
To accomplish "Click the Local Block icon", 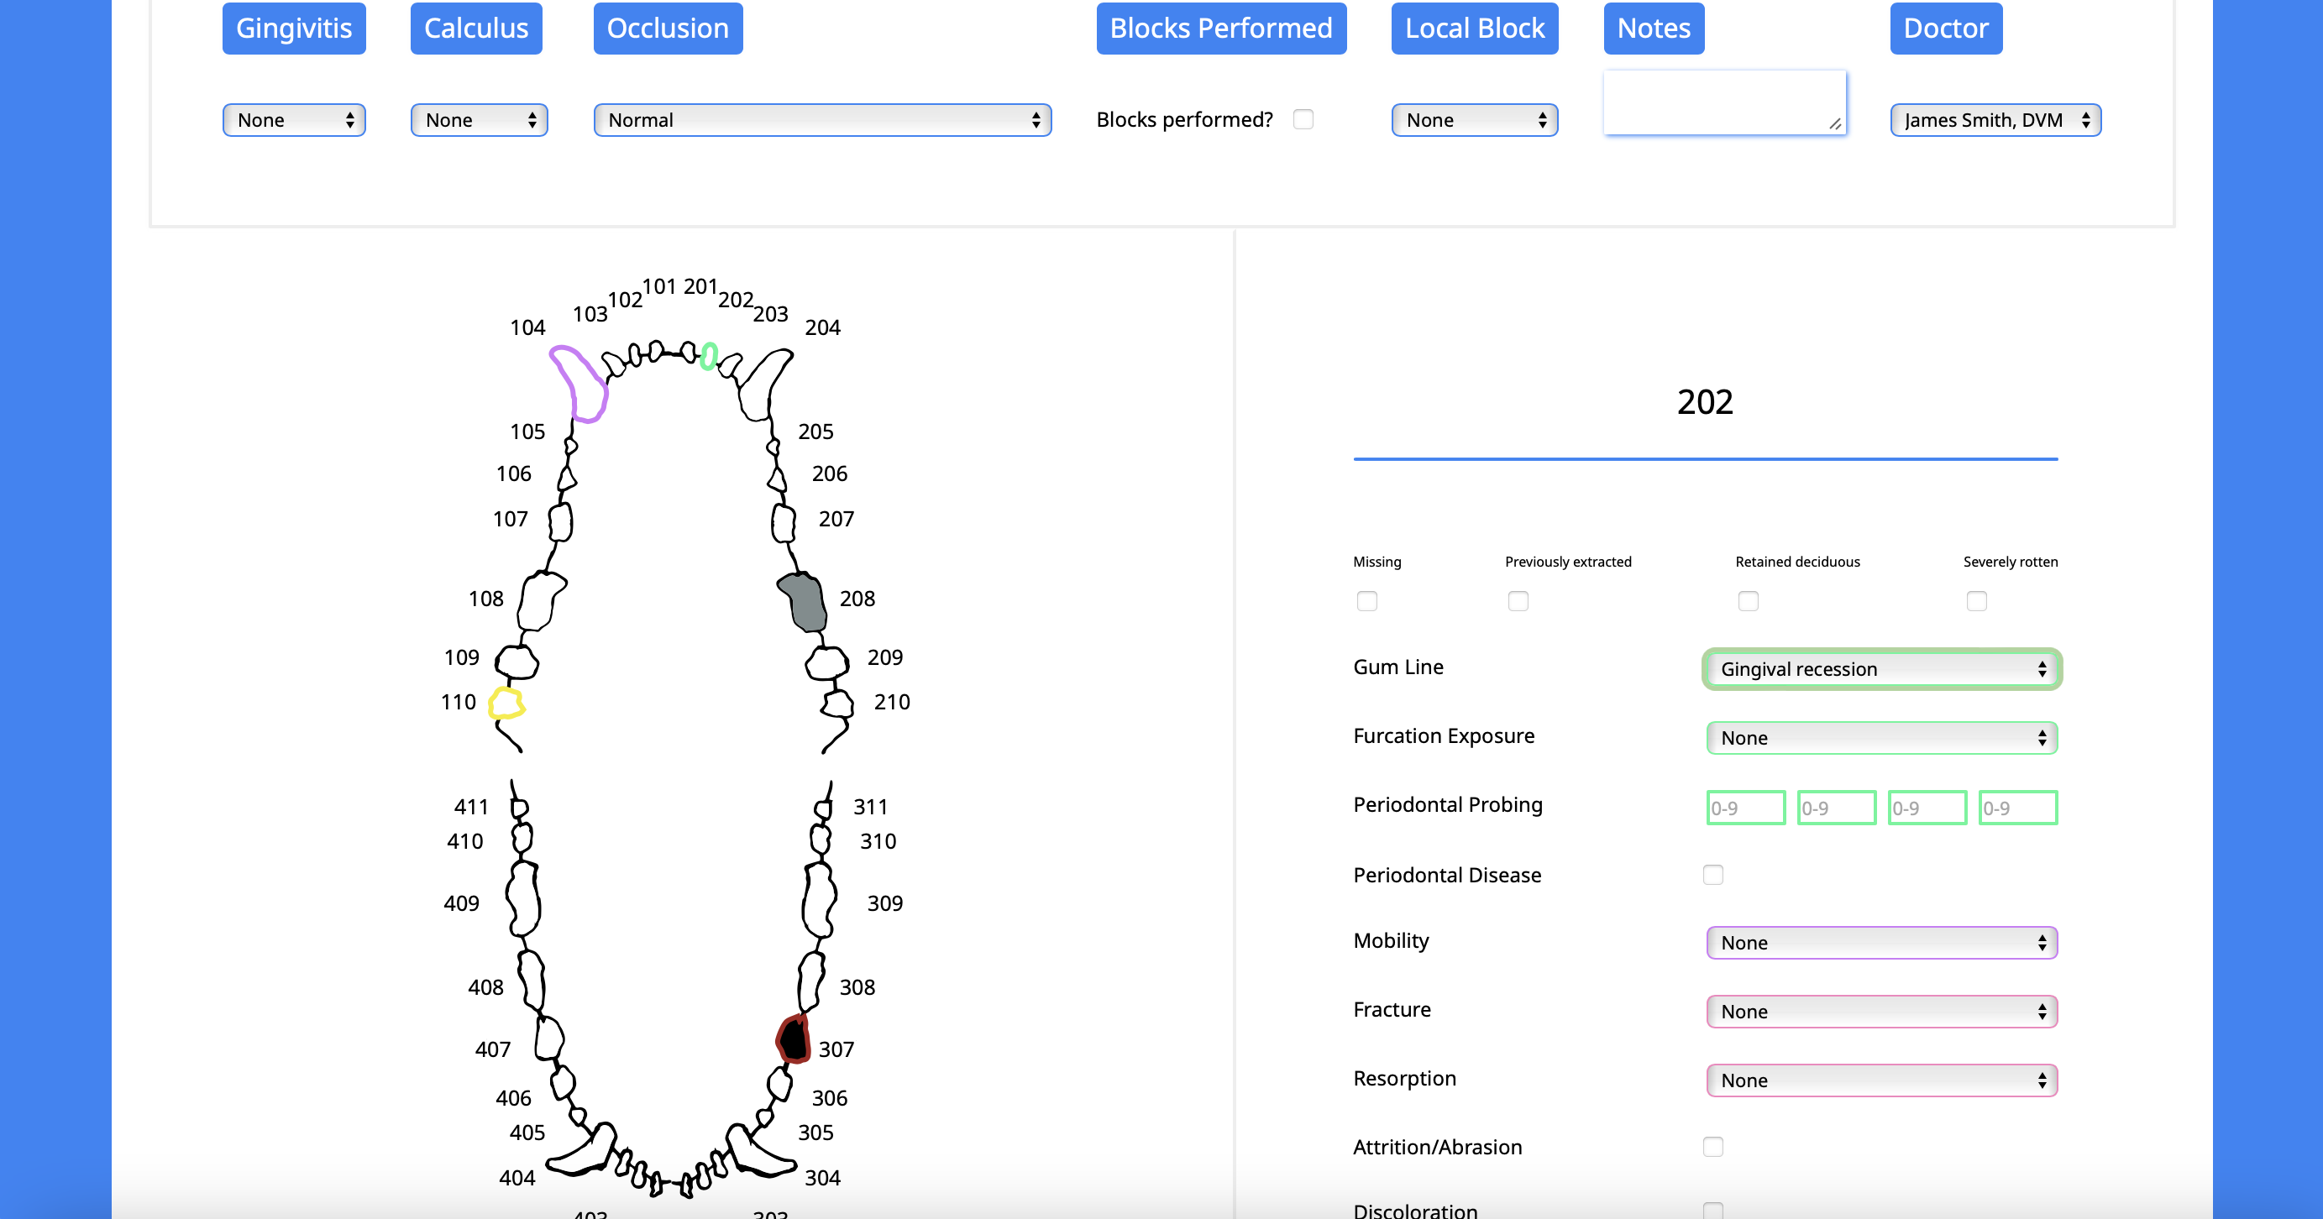I will [x=1472, y=28].
